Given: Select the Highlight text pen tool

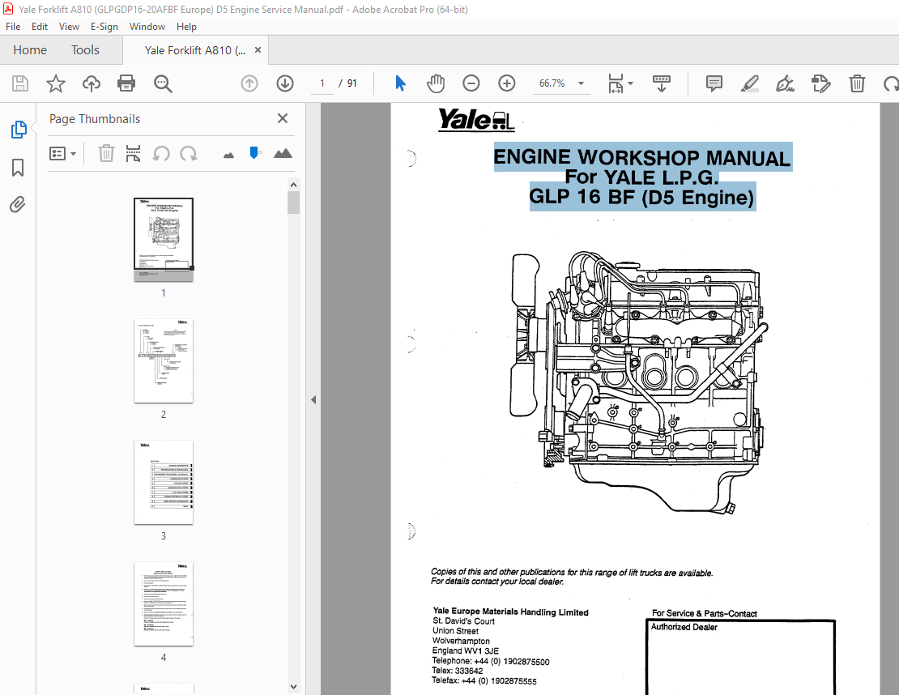Looking at the screenshot, I should [x=749, y=83].
